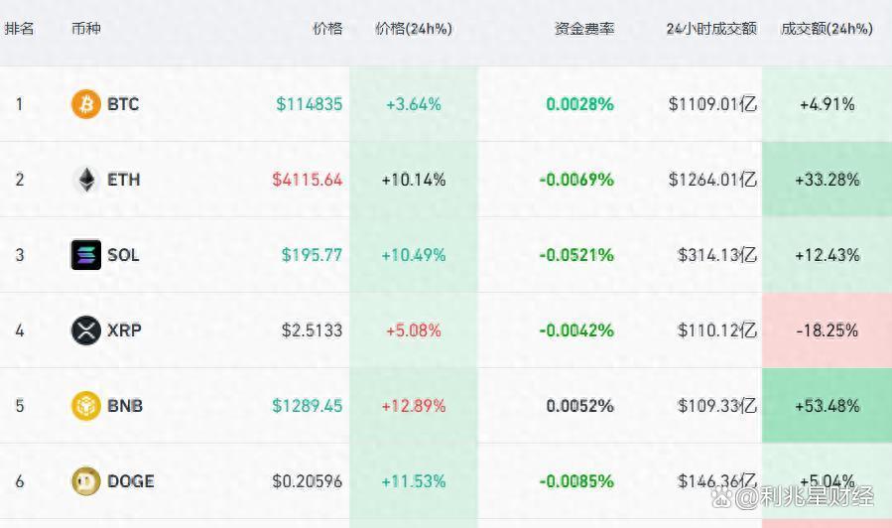This screenshot has width=892, height=528.
Task: Sort by the 24小时成交额 column header
Action: (x=711, y=29)
